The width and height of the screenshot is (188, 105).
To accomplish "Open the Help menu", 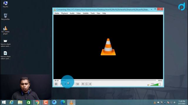I will 104,13.
